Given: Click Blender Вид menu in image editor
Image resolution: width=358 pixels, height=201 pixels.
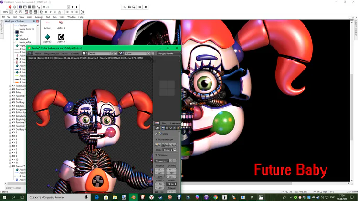Looking at the screenshot, I should pos(164,123).
